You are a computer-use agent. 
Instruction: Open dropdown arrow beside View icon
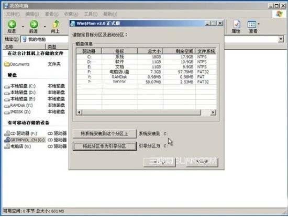pyautogui.click(x=259, y=24)
